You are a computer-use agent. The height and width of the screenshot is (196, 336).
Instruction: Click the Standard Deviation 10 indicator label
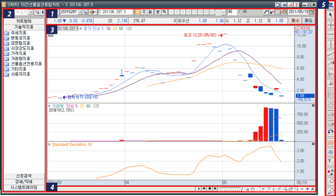coord(71,144)
